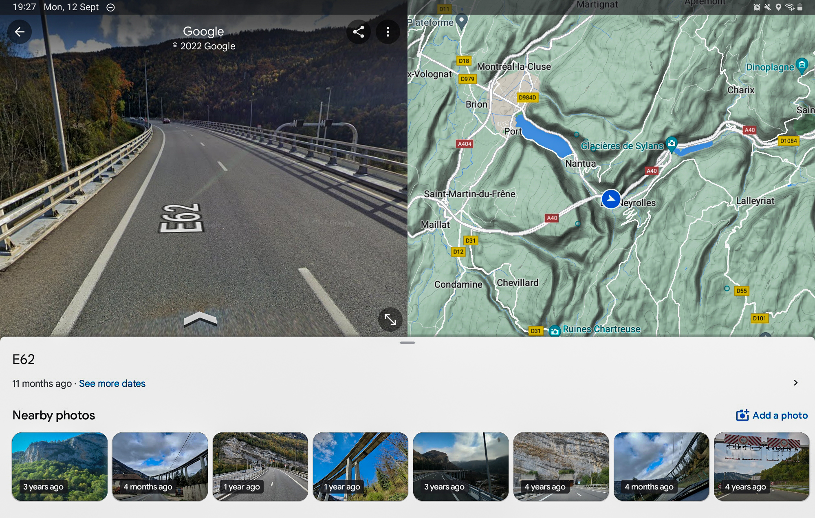Expand the Street View date history

[113, 383]
